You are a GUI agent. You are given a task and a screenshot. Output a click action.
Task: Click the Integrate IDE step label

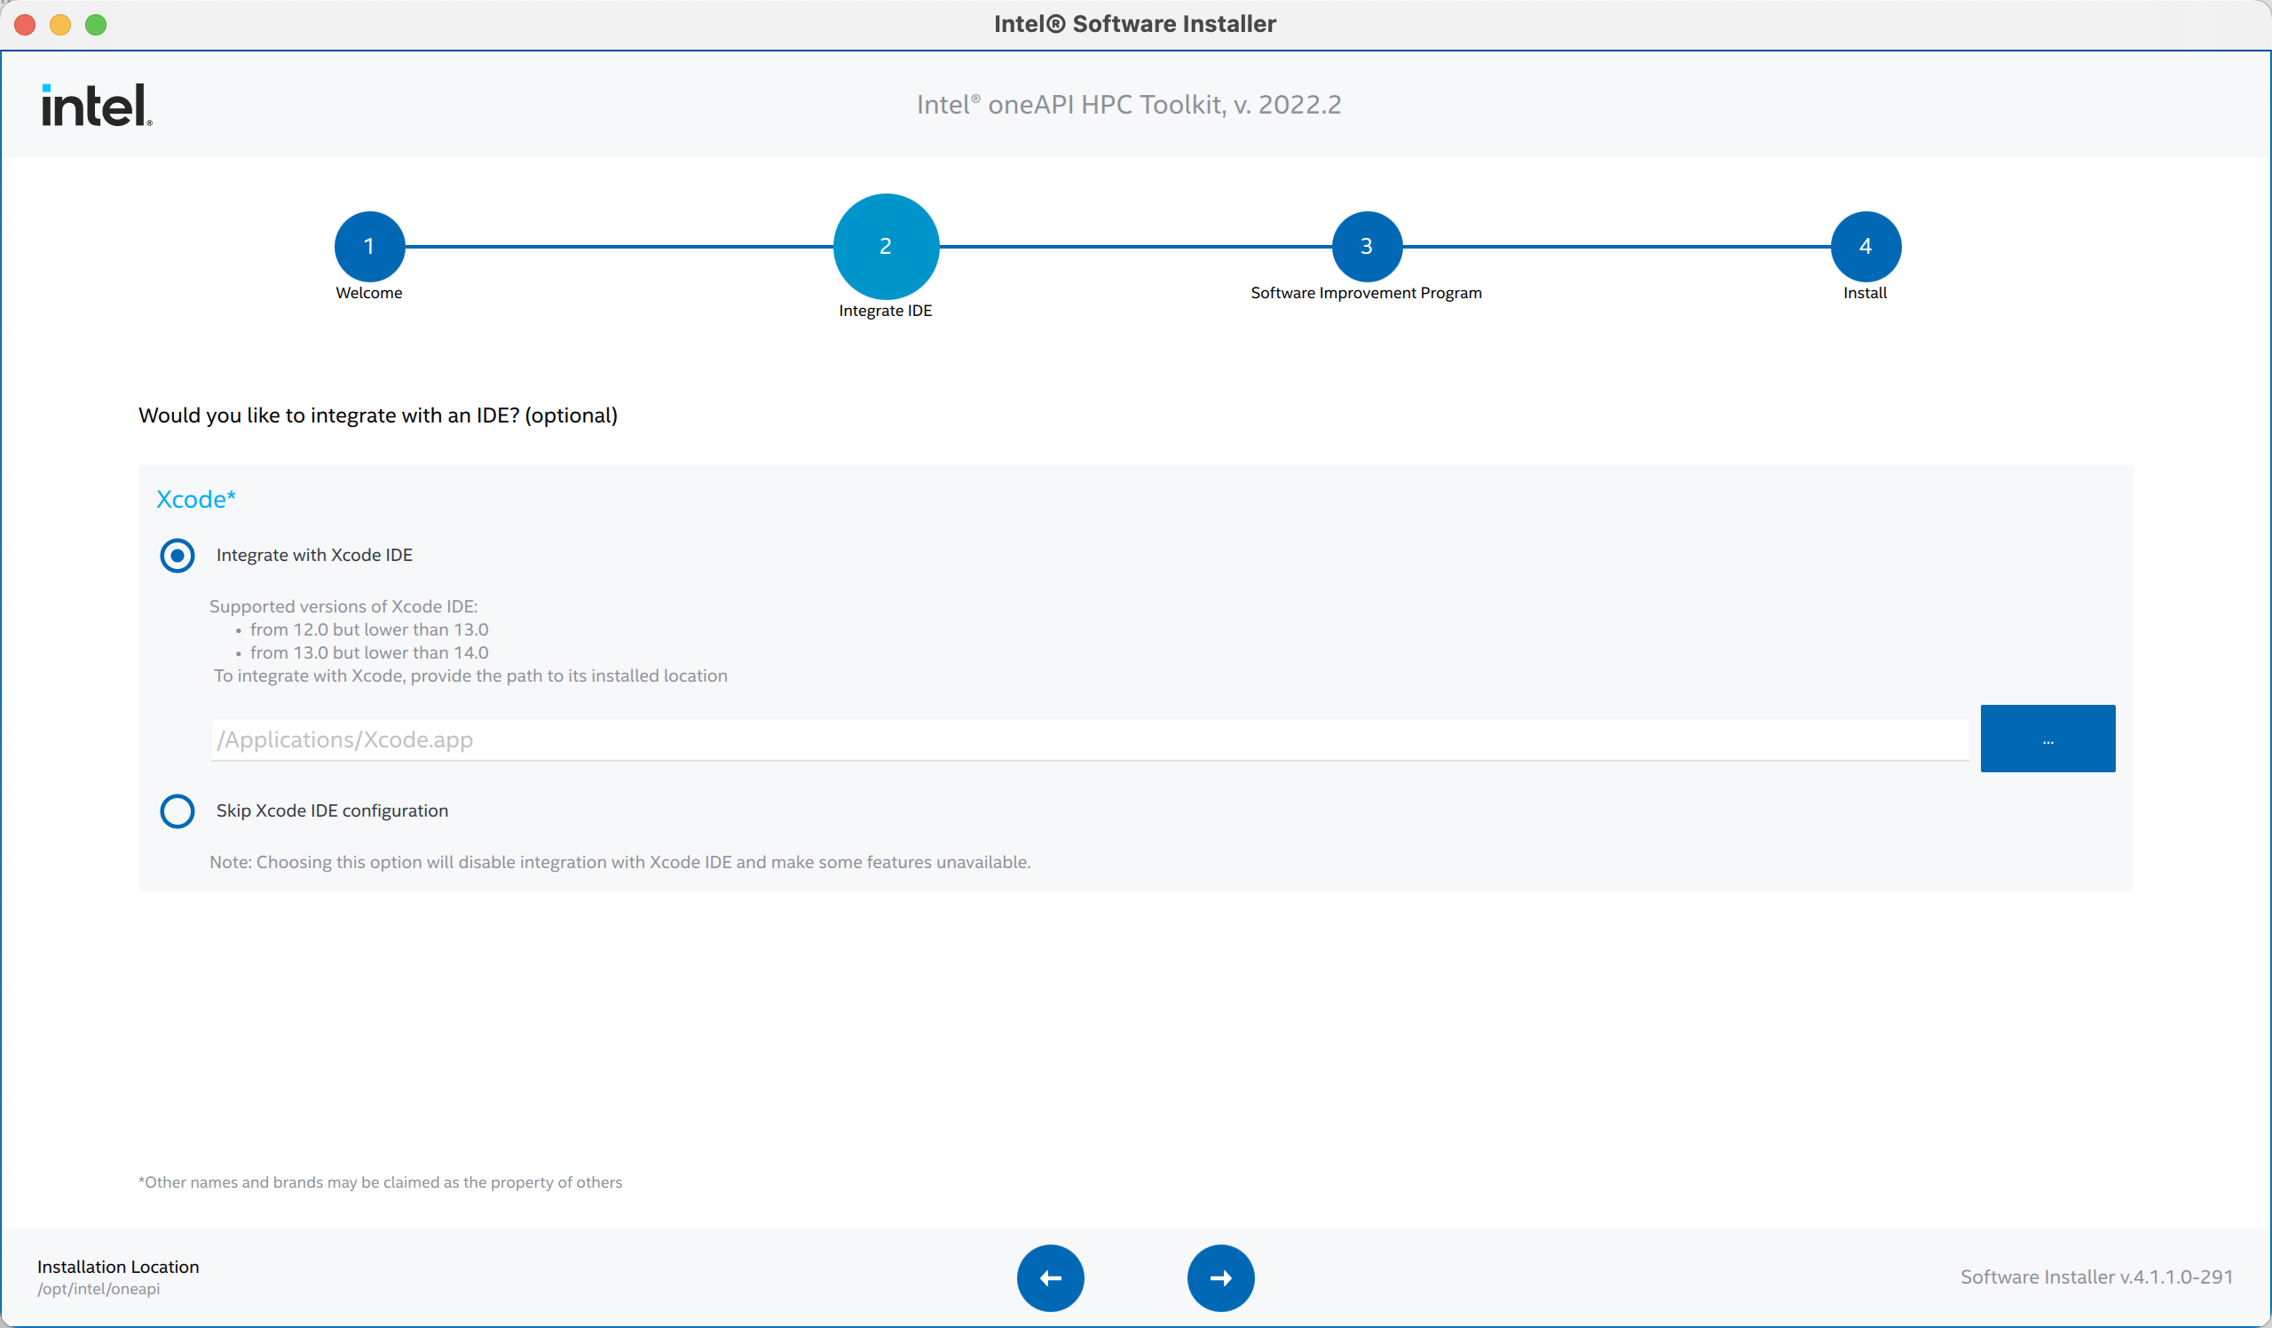pyautogui.click(x=886, y=311)
